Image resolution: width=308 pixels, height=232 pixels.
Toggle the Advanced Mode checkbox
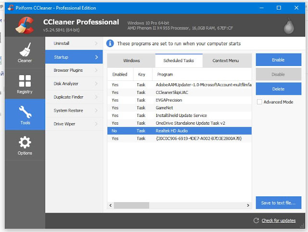tap(259, 102)
